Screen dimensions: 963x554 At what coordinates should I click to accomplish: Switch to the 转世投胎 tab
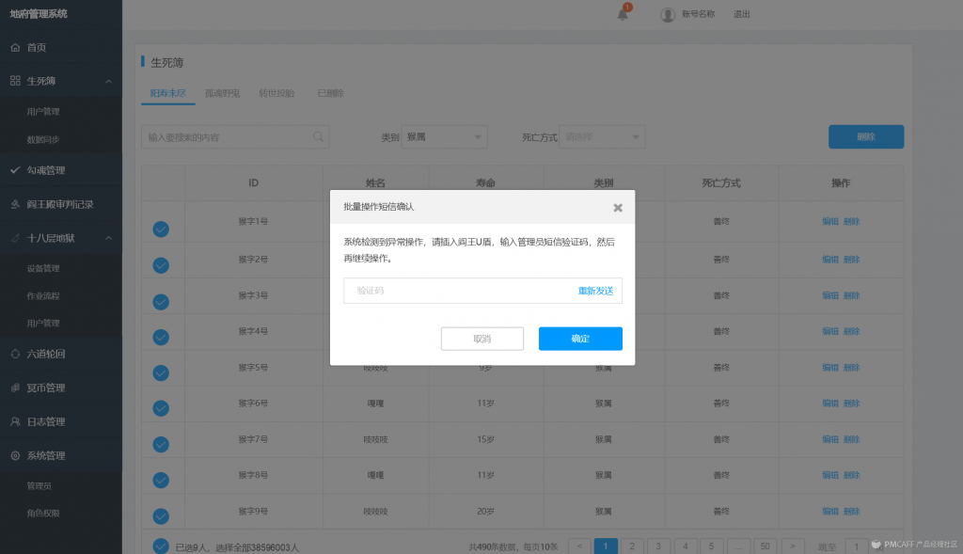click(x=276, y=93)
